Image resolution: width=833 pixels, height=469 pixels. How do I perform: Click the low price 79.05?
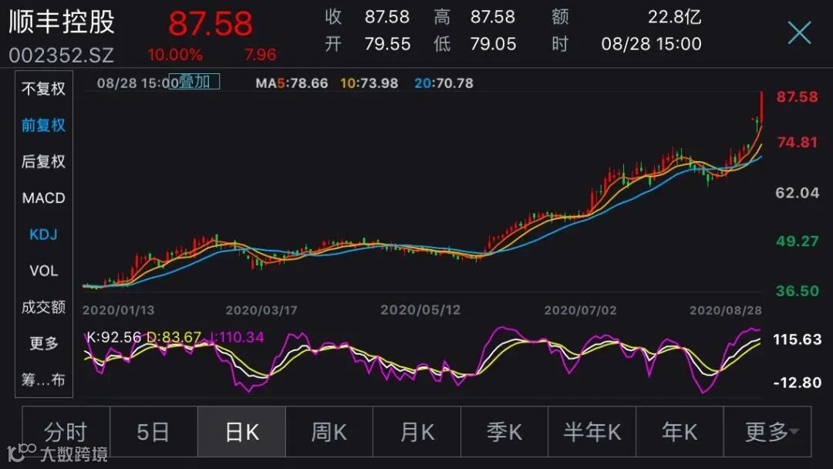[493, 44]
